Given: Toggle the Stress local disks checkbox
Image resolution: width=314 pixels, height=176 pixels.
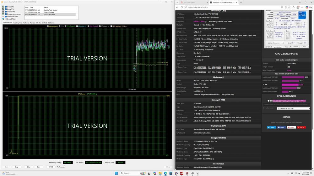Looking at the screenshot, I should coord(6,16).
